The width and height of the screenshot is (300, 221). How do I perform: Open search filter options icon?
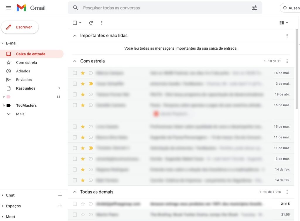pyautogui.click(x=254, y=8)
